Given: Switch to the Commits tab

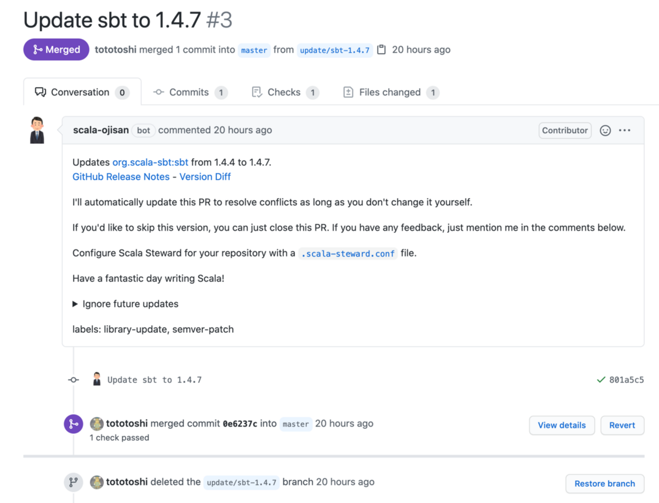Looking at the screenshot, I should coord(189,92).
